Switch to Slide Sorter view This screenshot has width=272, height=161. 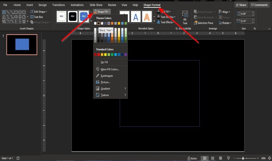click(x=213, y=158)
